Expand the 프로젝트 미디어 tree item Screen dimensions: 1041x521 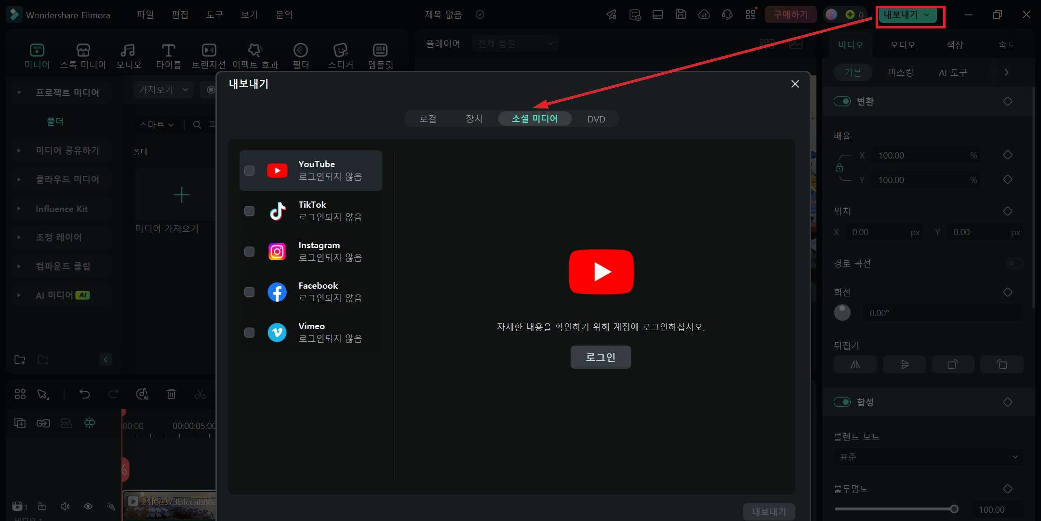(19, 93)
